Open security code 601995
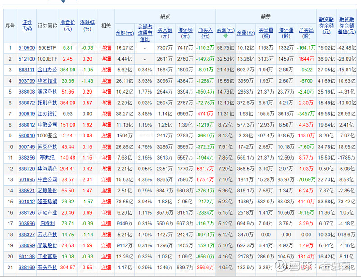Image resolution: width=361 pixels, height=277 pixels. 27,180
